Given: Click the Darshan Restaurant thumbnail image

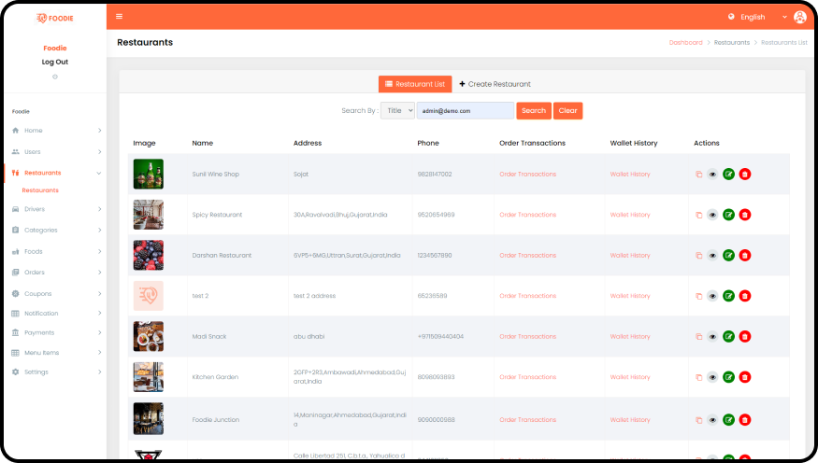Looking at the screenshot, I should [148, 255].
